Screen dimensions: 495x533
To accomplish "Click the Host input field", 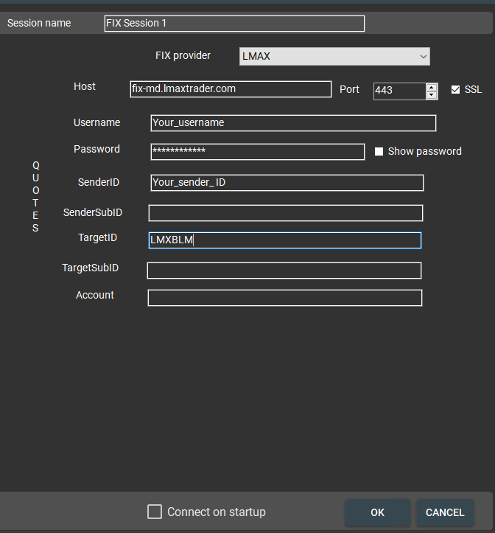I will coord(231,89).
